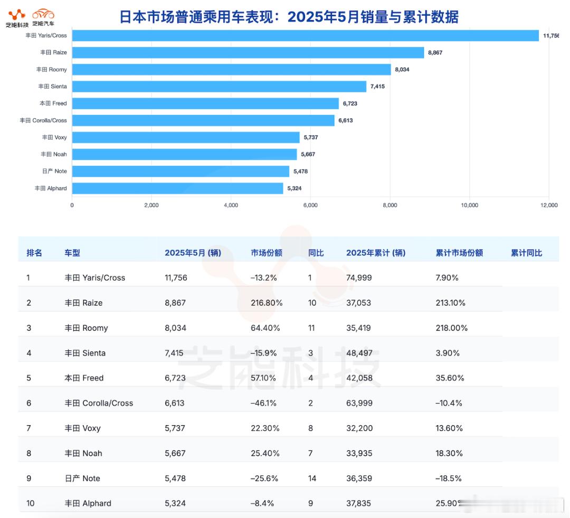The image size is (570, 518).
Task: Select the 日产 Note bar in the chart
Action: click(180, 171)
